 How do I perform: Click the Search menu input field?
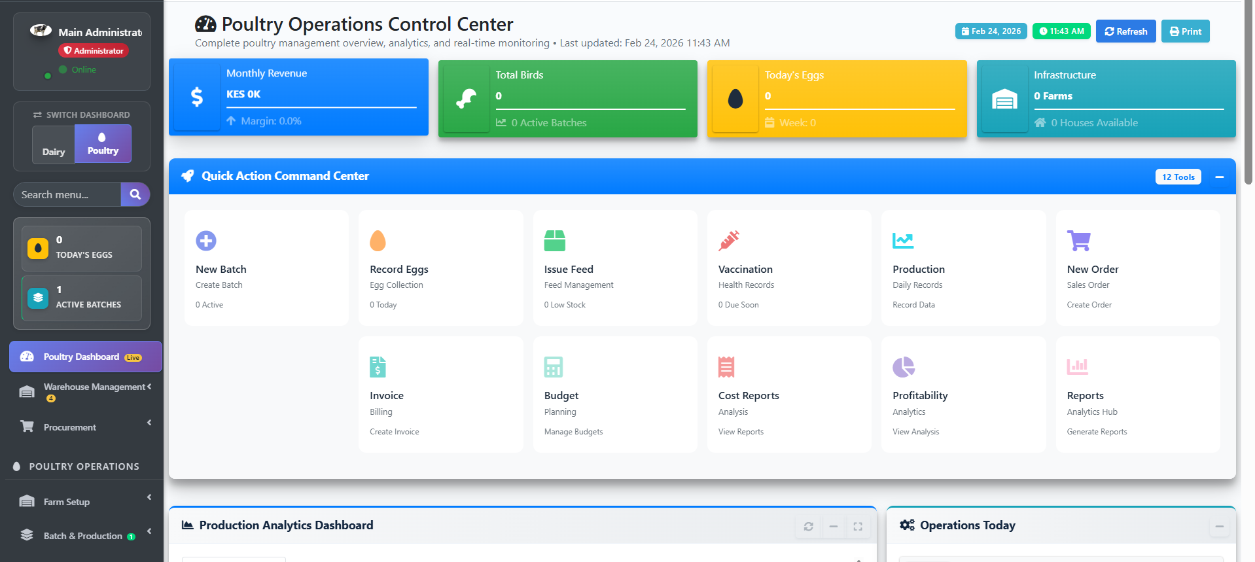(x=67, y=194)
